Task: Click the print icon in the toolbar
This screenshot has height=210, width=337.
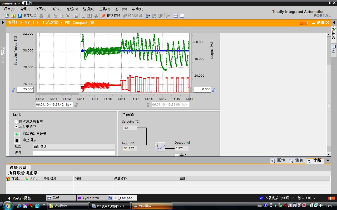Action: click(41, 16)
